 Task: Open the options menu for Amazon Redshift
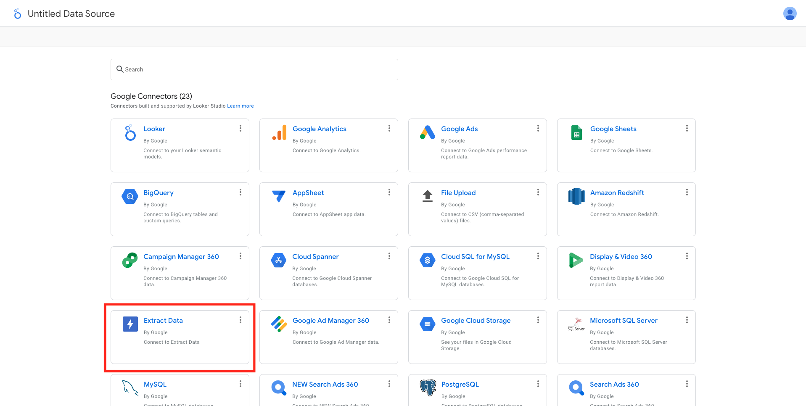click(687, 192)
